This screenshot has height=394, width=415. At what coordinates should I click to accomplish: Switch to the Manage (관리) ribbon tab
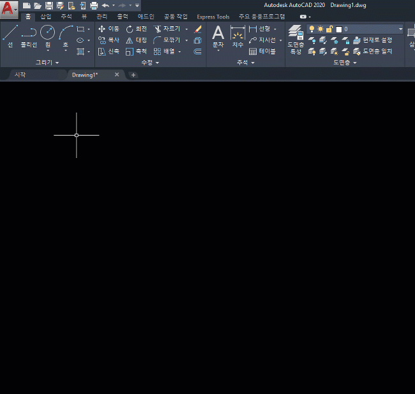[x=102, y=17]
